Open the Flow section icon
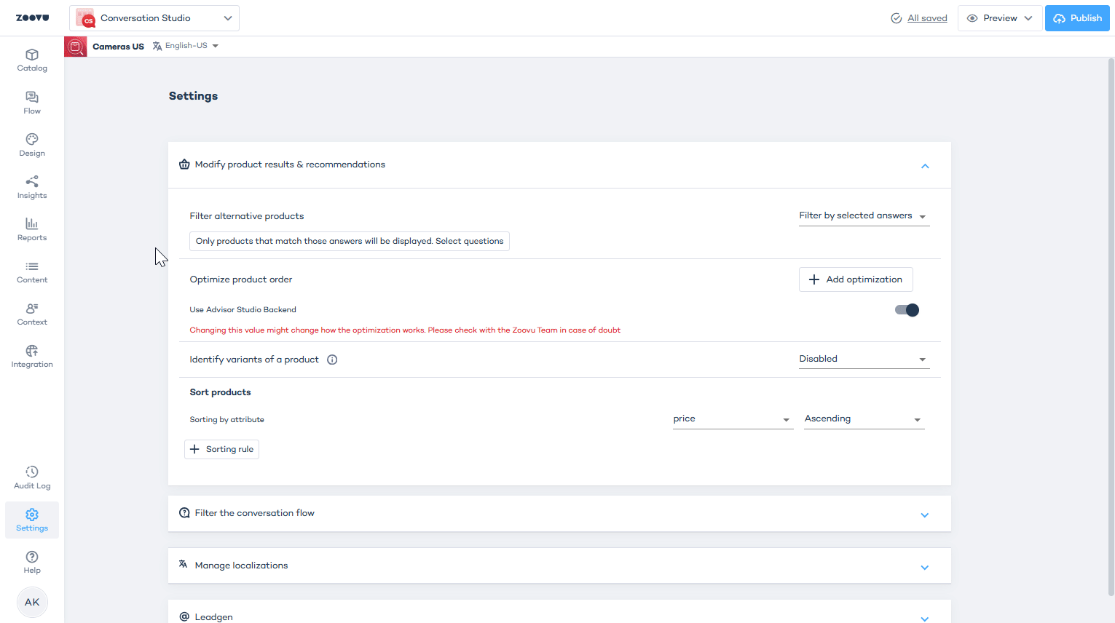1115x623 pixels. pyautogui.click(x=32, y=98)
